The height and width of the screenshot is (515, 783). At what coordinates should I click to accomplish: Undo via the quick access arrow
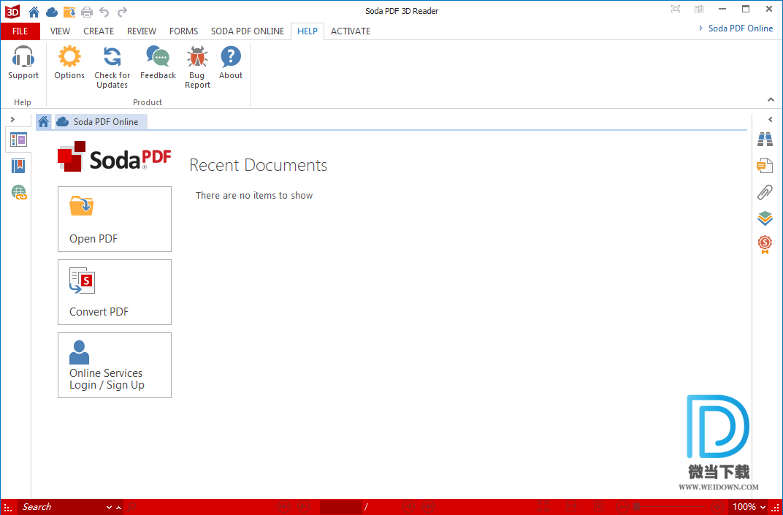pyautogui.click(x=104, y=11)
